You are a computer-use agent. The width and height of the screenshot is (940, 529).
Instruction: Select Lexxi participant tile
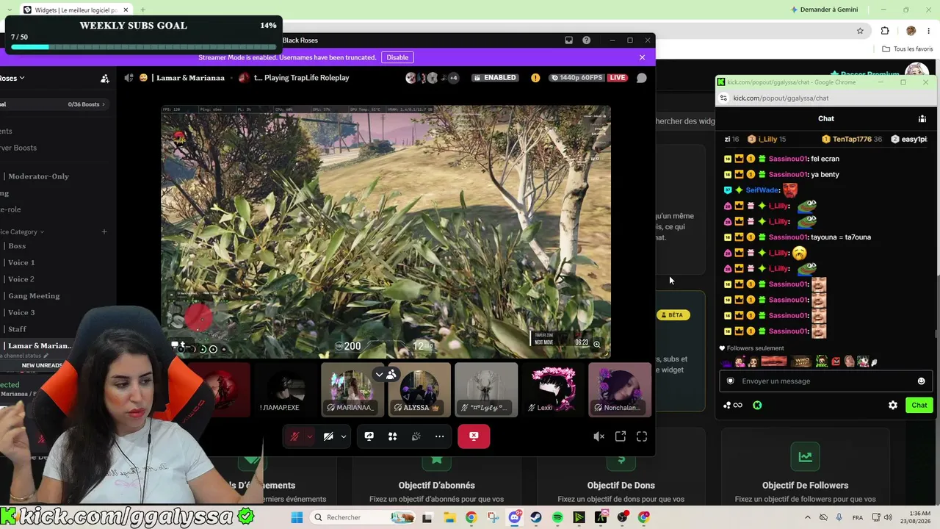coord(553,389)
